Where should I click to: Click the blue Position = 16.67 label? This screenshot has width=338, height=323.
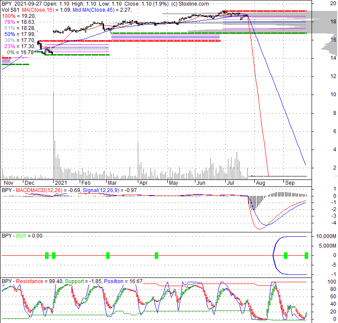click(123, 281)
